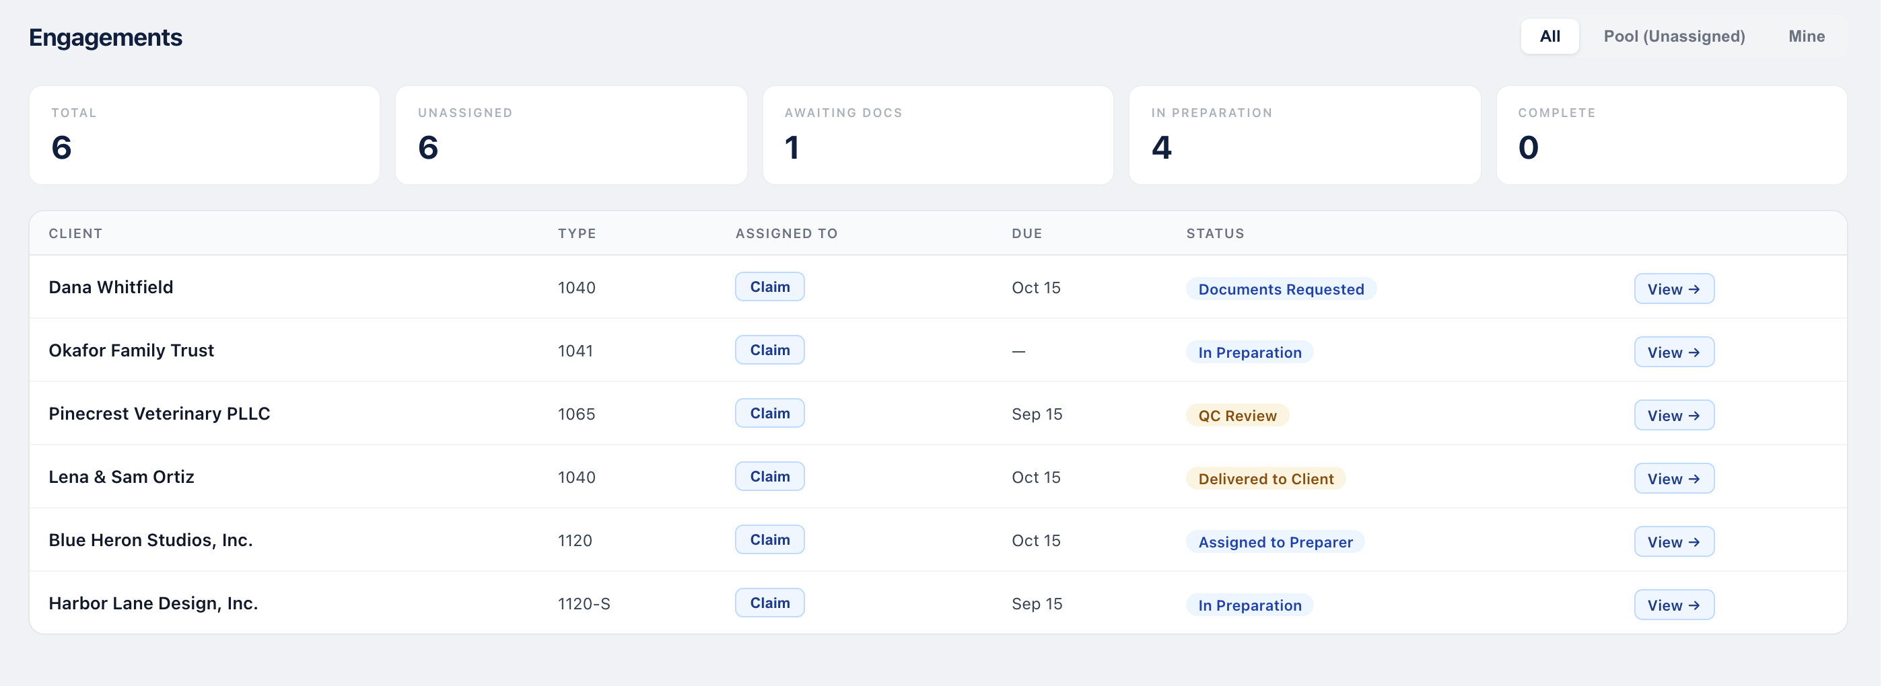
Task: Click the Total stat card
Action: [x=205, y=136]
